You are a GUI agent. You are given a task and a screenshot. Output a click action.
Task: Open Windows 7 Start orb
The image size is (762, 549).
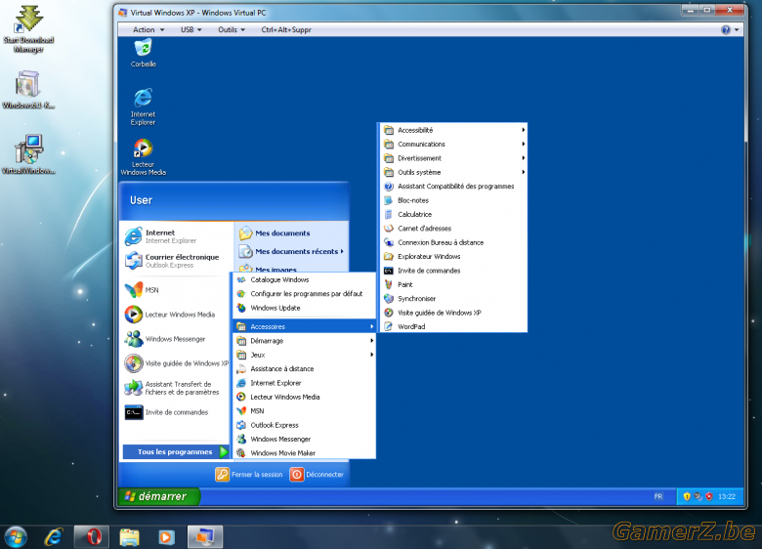coord(16,537)
